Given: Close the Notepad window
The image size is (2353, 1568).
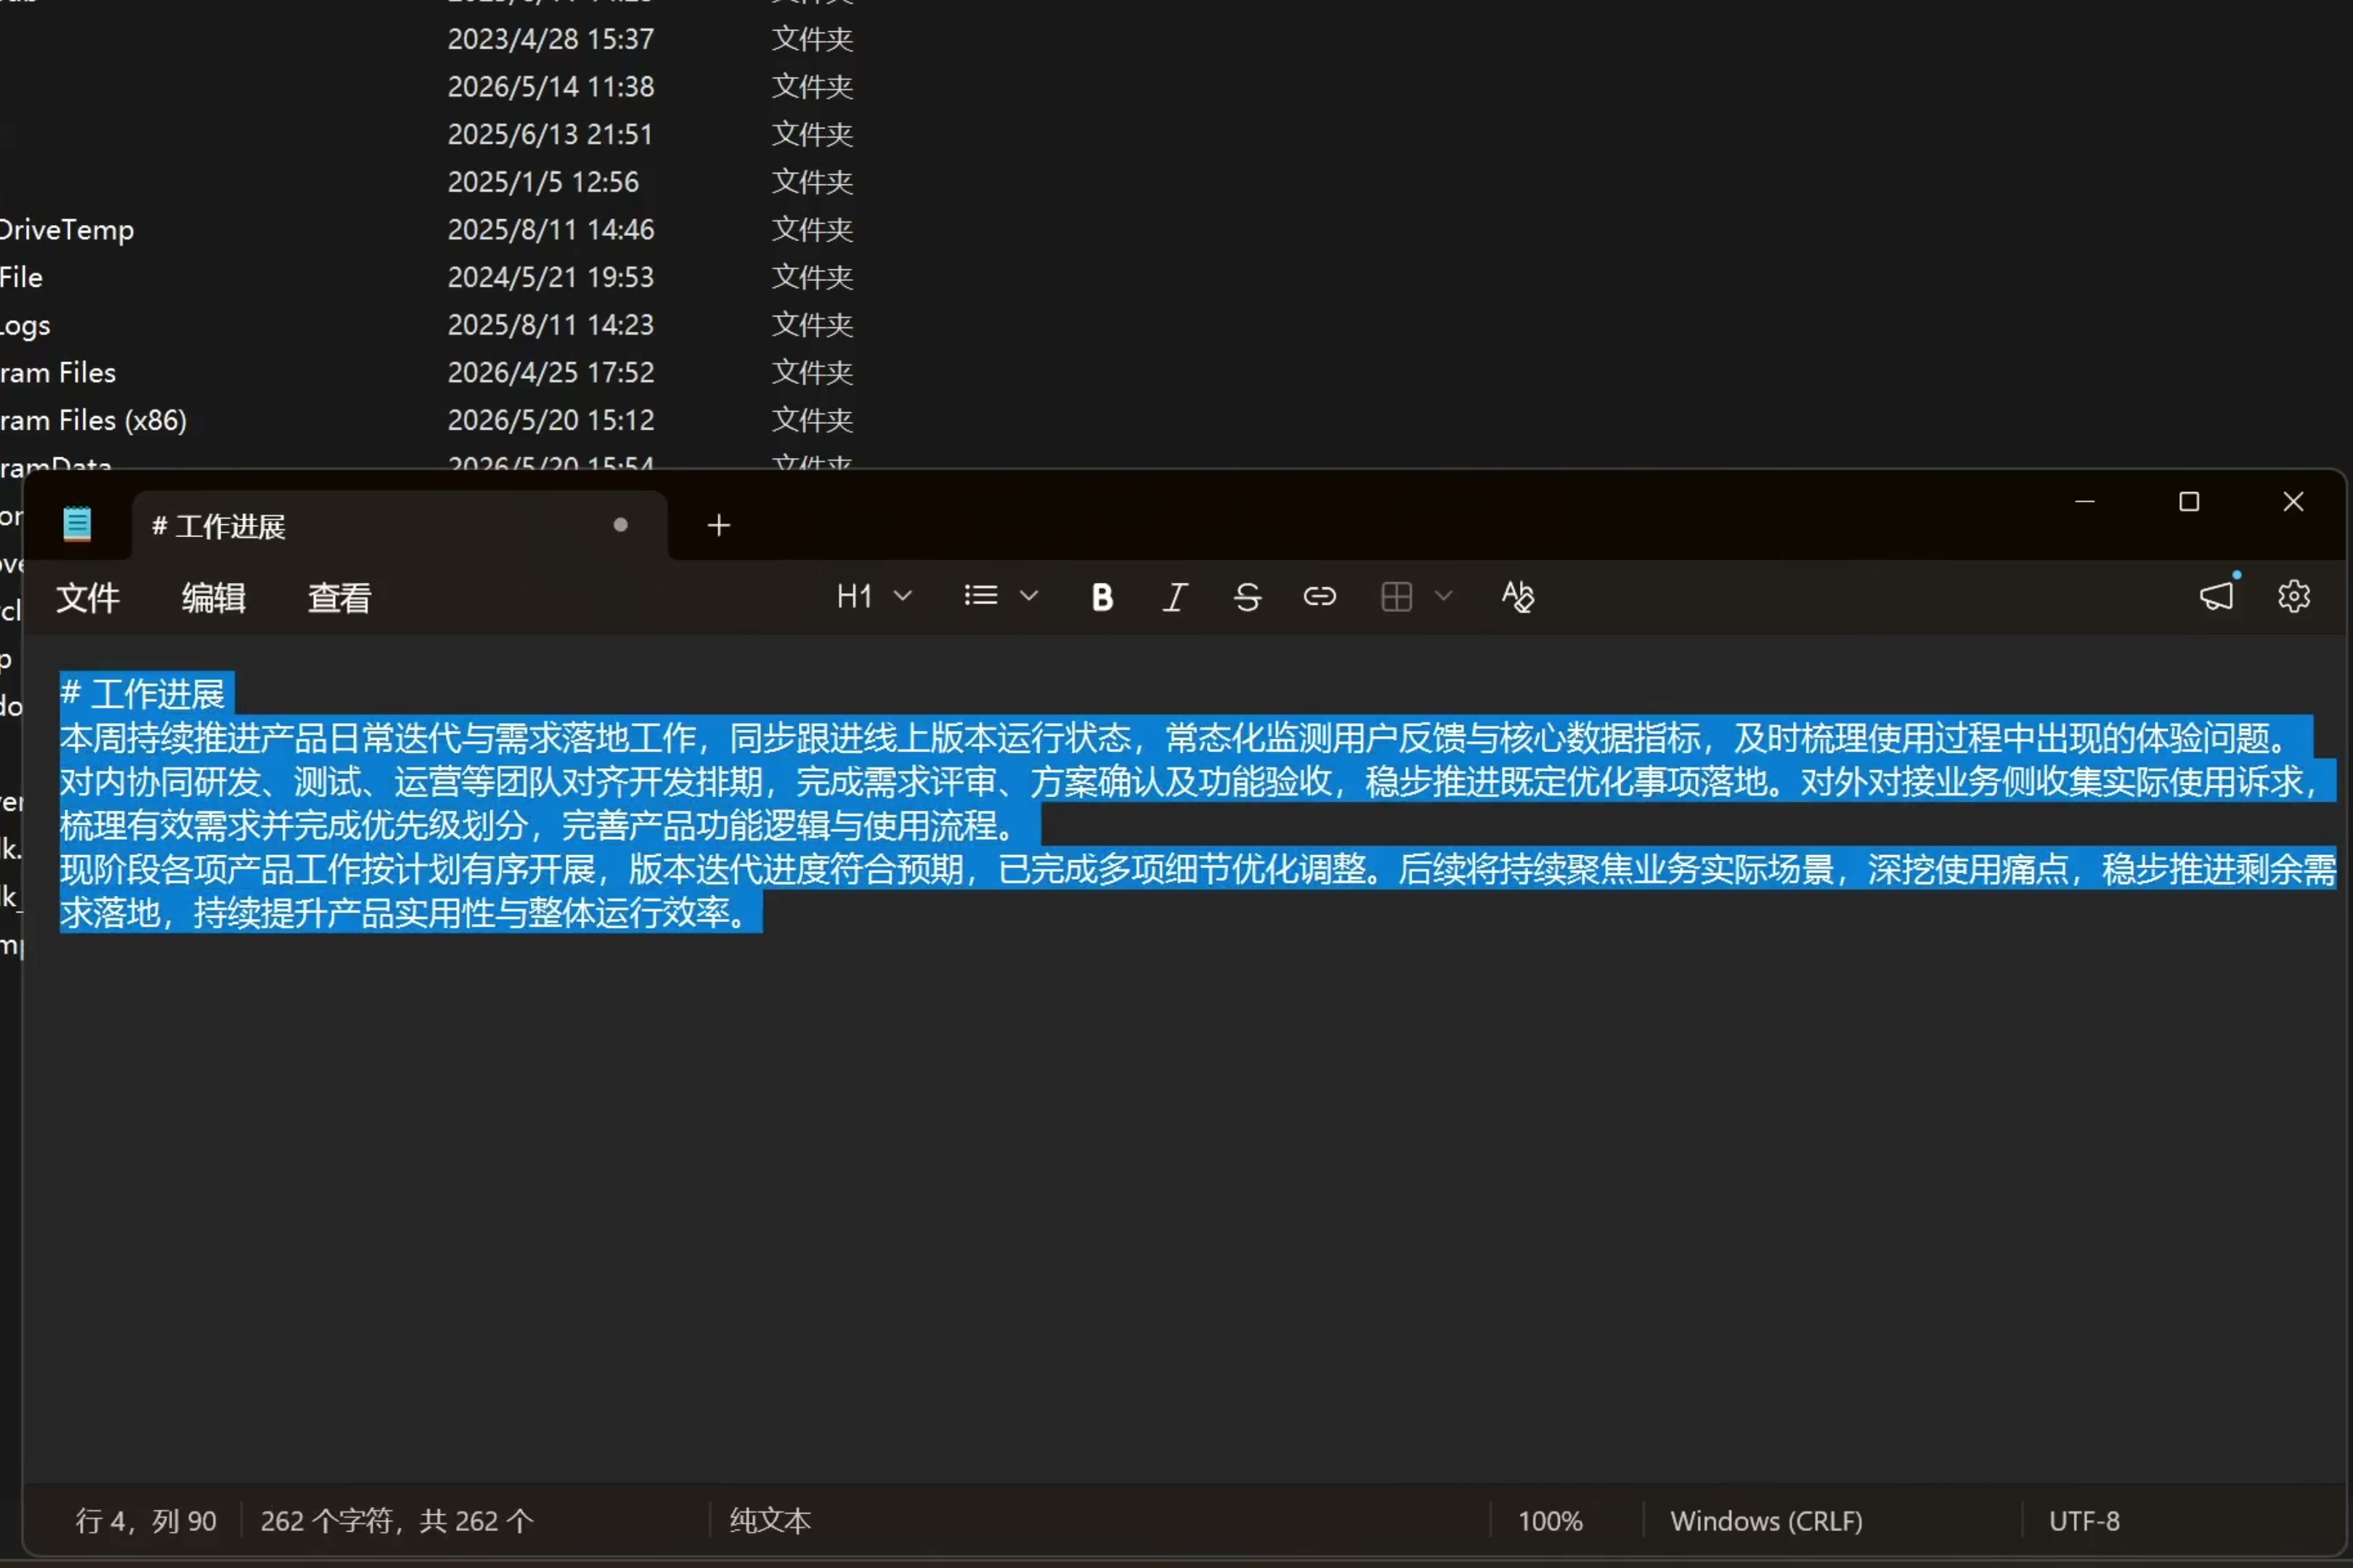Looking at the screenshot, I should point(2293,501).
